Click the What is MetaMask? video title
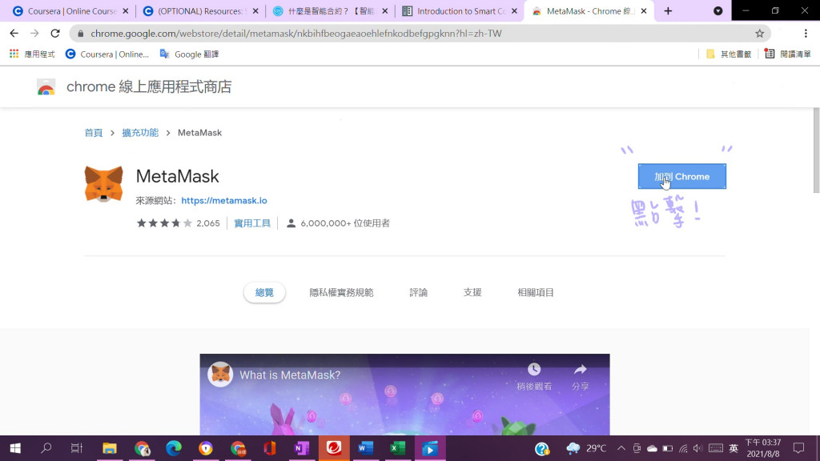 [x=290, y=375]
